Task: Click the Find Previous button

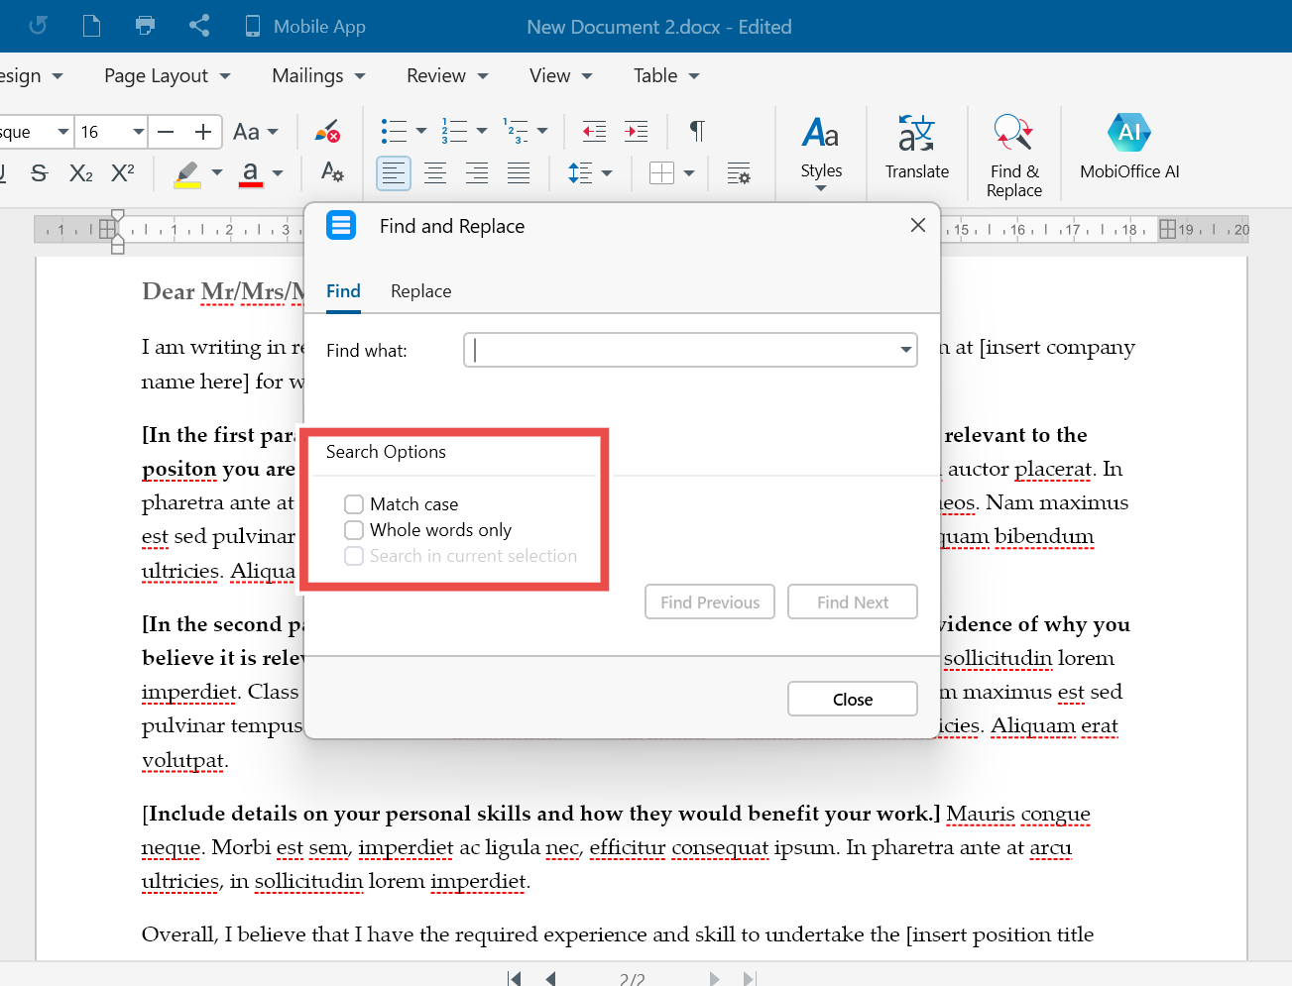Action: point(710,603)
